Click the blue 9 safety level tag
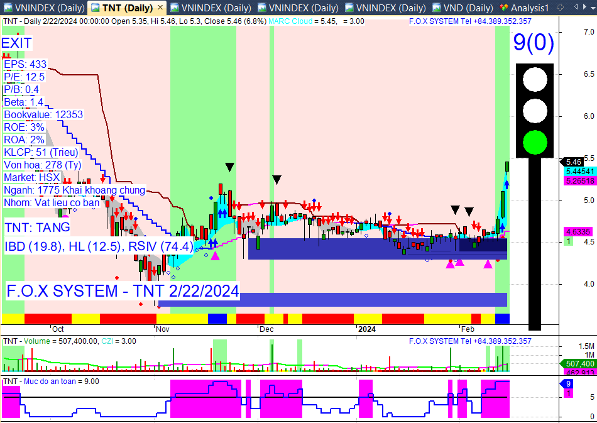Screen dimensions: 597x423 566,384
